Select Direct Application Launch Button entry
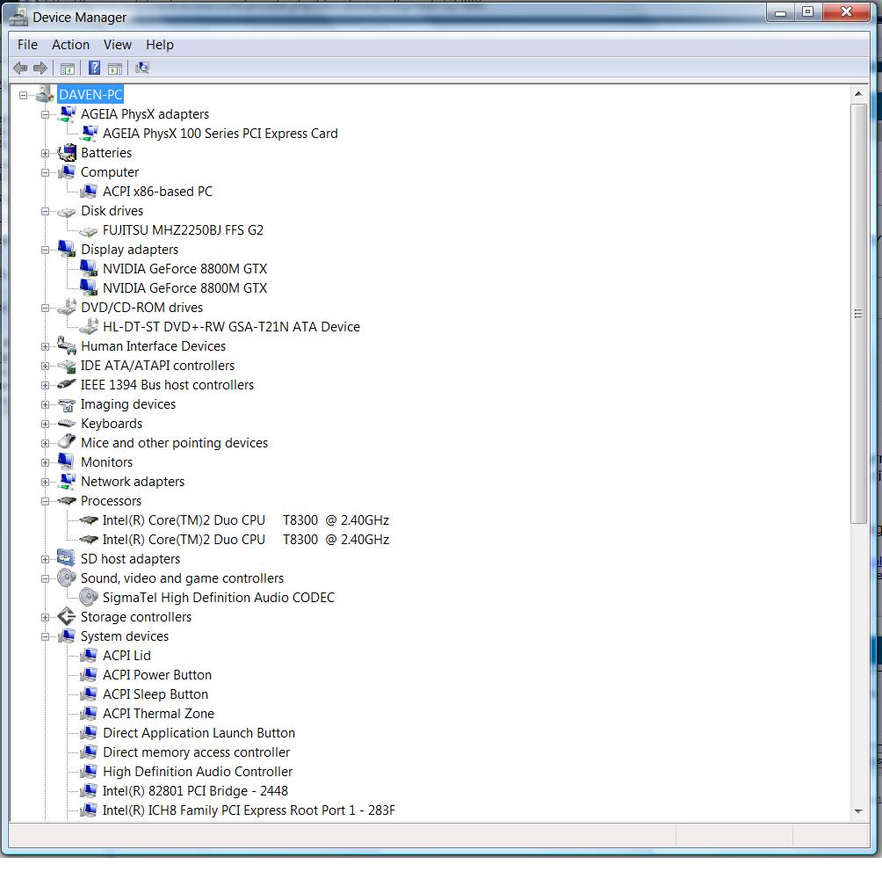This screenshot has width=882, height=879. click(199, 733)
